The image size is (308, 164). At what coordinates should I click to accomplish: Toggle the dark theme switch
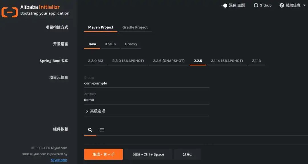click(x=224, y=5)
